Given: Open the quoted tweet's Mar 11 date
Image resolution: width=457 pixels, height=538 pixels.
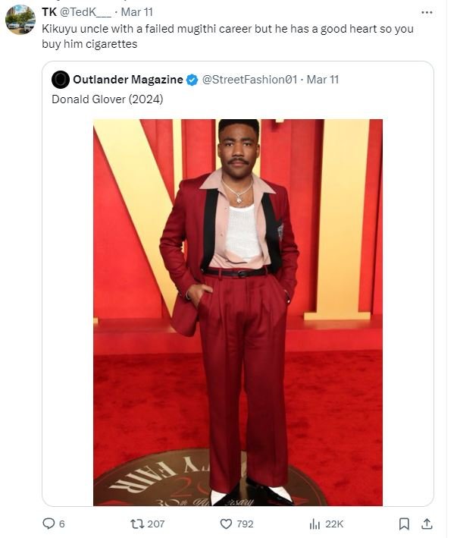Looking at the screenshot, I should [x=323, y=80].
